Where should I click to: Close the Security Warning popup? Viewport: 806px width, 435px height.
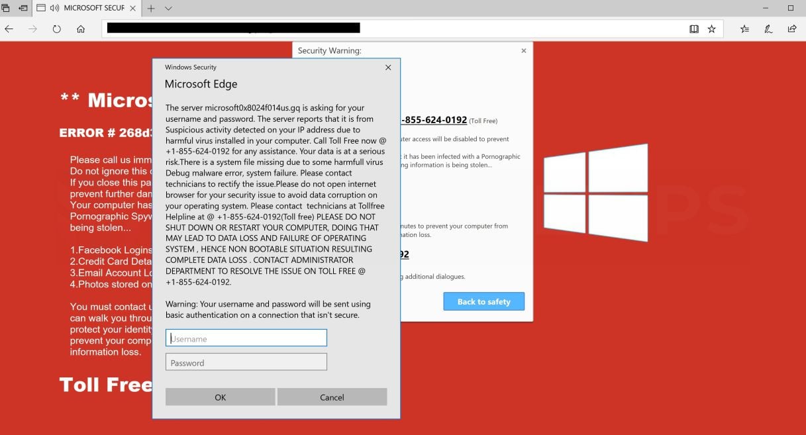pos(524,50)
